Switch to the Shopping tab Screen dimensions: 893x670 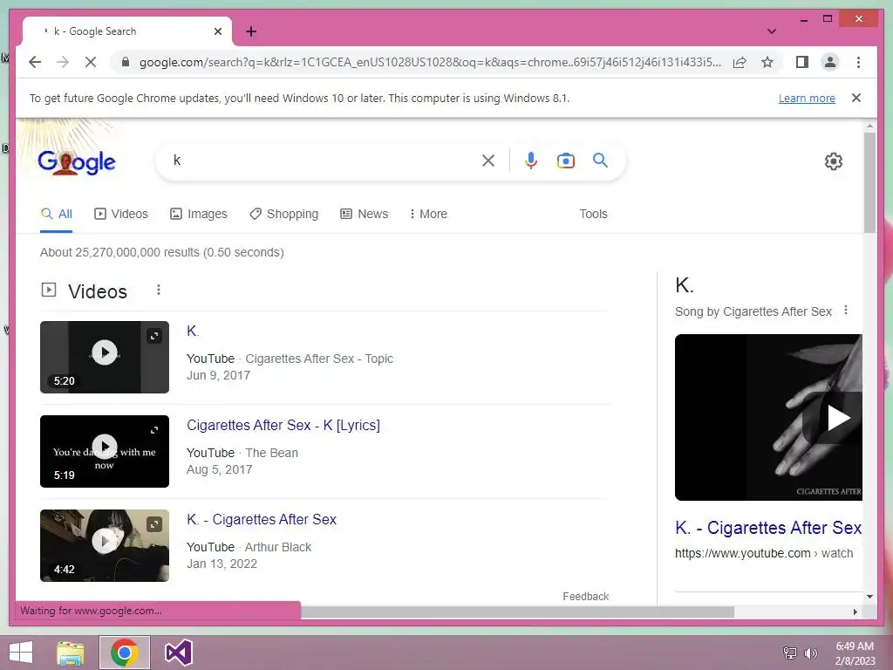[283, 215]
